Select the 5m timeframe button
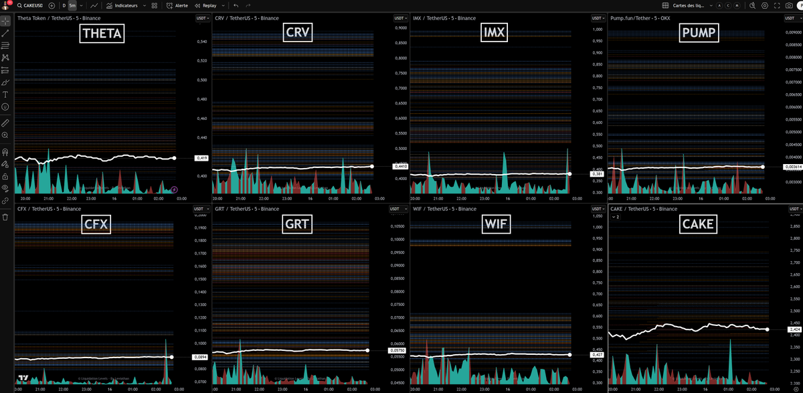 (x=72, y=5)
